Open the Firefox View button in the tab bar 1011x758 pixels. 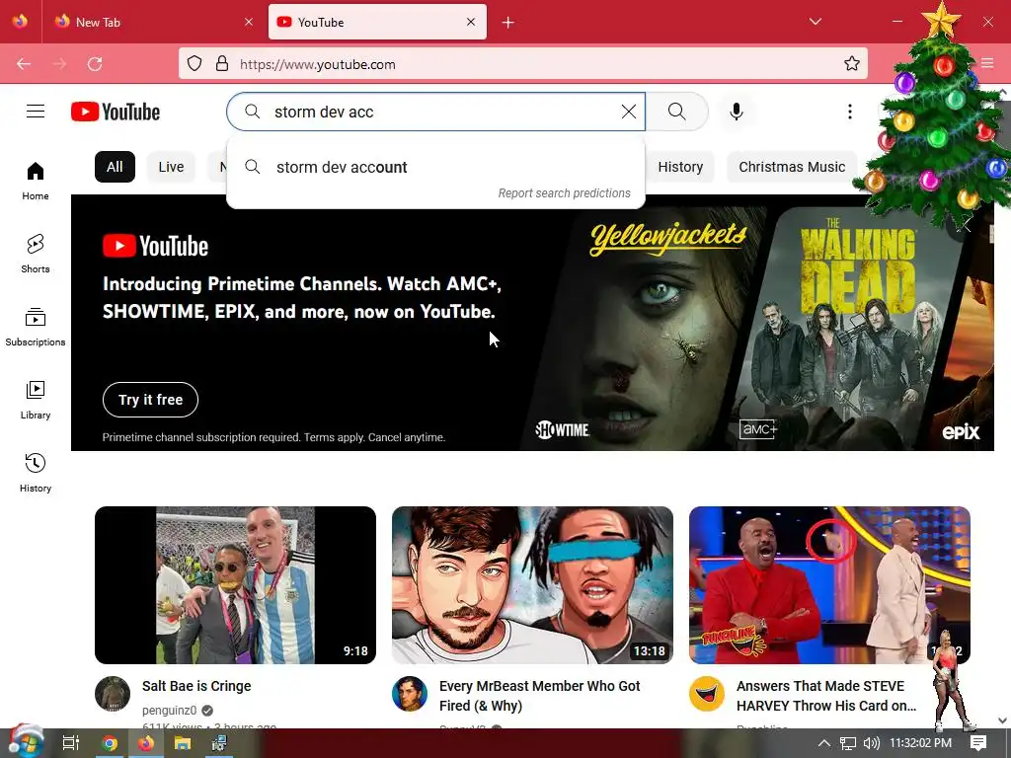(x=20, y=22)
